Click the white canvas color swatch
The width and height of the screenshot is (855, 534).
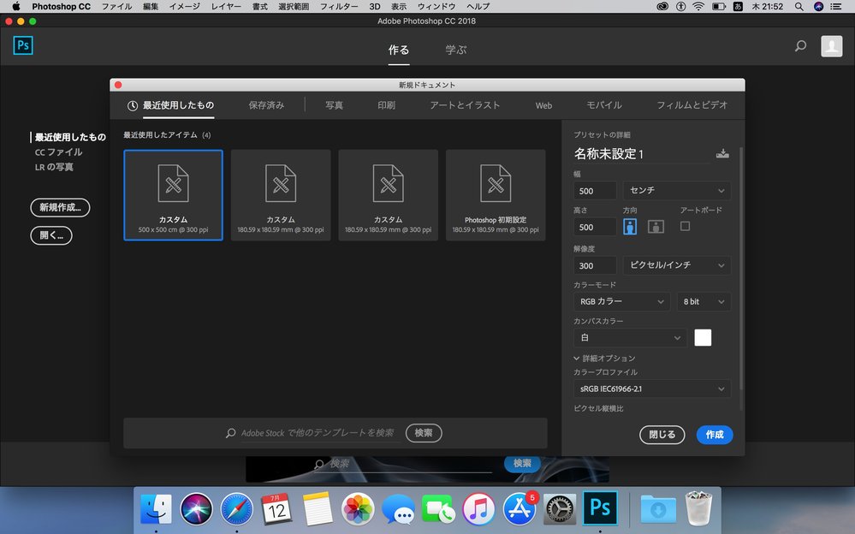703,338
